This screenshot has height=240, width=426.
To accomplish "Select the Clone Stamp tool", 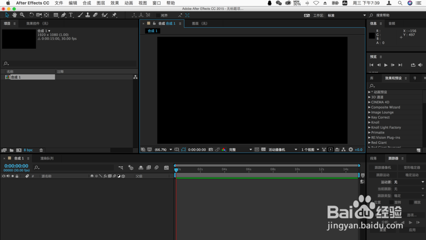I will (87, 15).
